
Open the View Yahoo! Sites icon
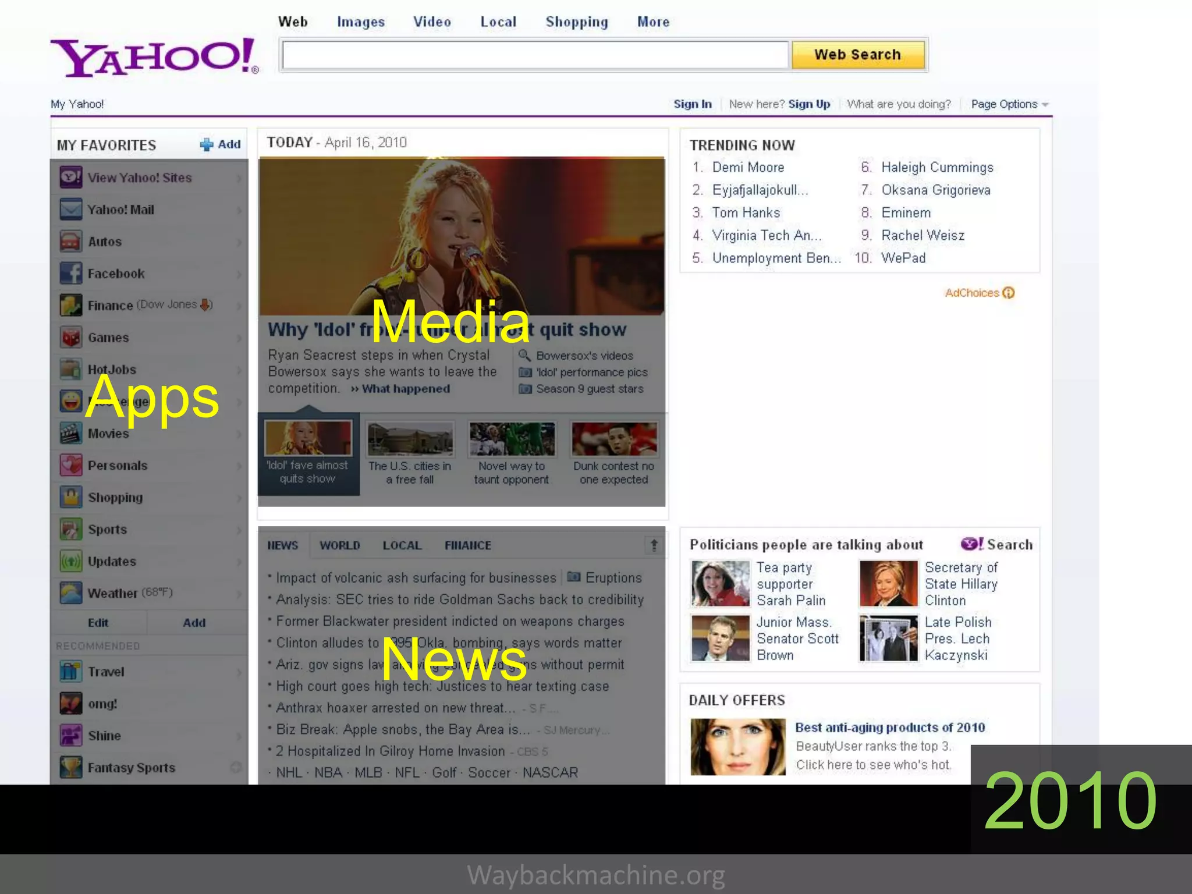tap(71, 178)
